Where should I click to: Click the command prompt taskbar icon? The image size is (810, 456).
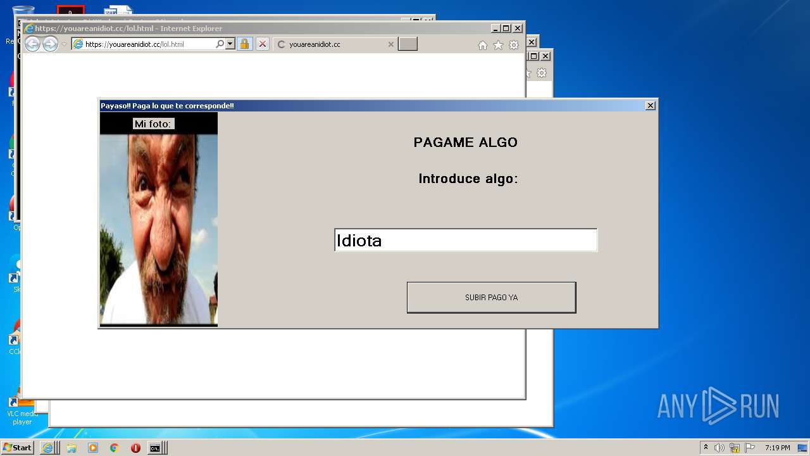click(x=155, y=448)
